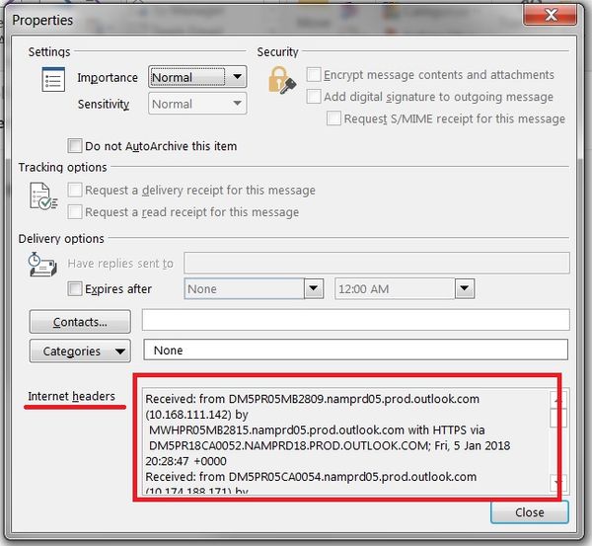Screen dimensions: 592x546
Task: Click the contacts text field beside Contacts...
Action: pyautogui.click(x=355, y=320)
